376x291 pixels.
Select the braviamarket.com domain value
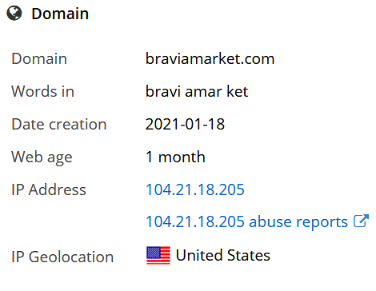(x=210, y=58)
